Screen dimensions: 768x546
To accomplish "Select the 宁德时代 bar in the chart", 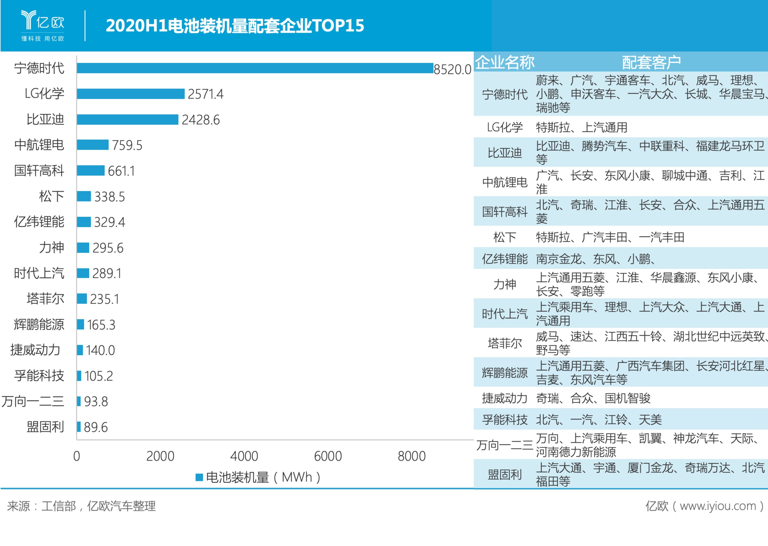I will (x=255, y=68).
